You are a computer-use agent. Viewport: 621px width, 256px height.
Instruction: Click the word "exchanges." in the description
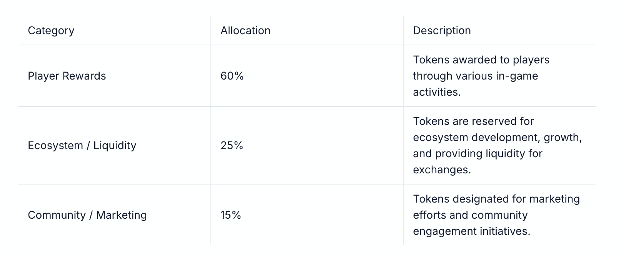pos(442,170)
